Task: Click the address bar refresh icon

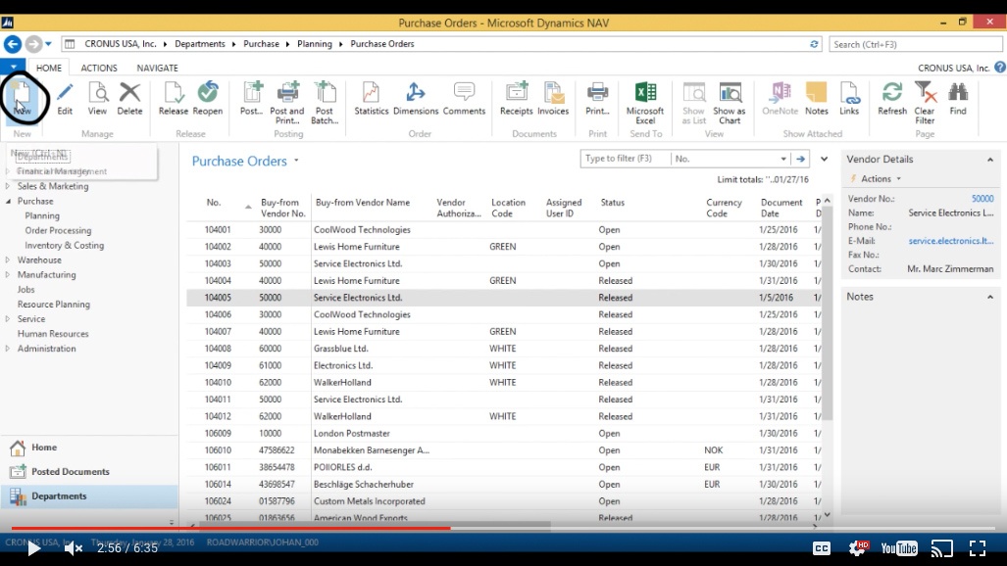Action: tap(814, 44)
